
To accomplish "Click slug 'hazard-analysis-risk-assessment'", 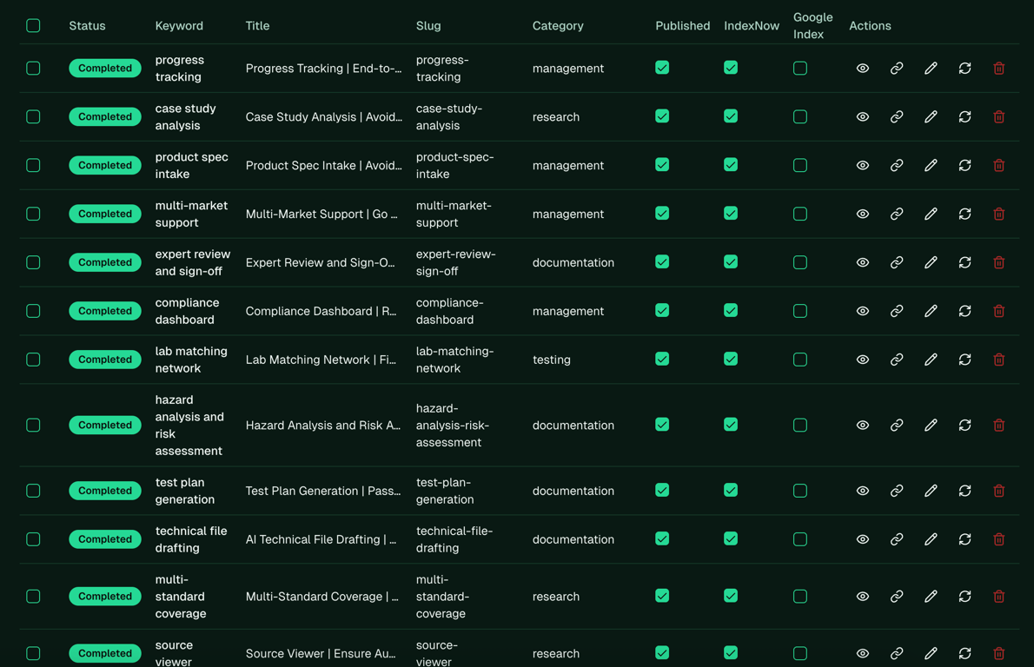I will (453, 425).
